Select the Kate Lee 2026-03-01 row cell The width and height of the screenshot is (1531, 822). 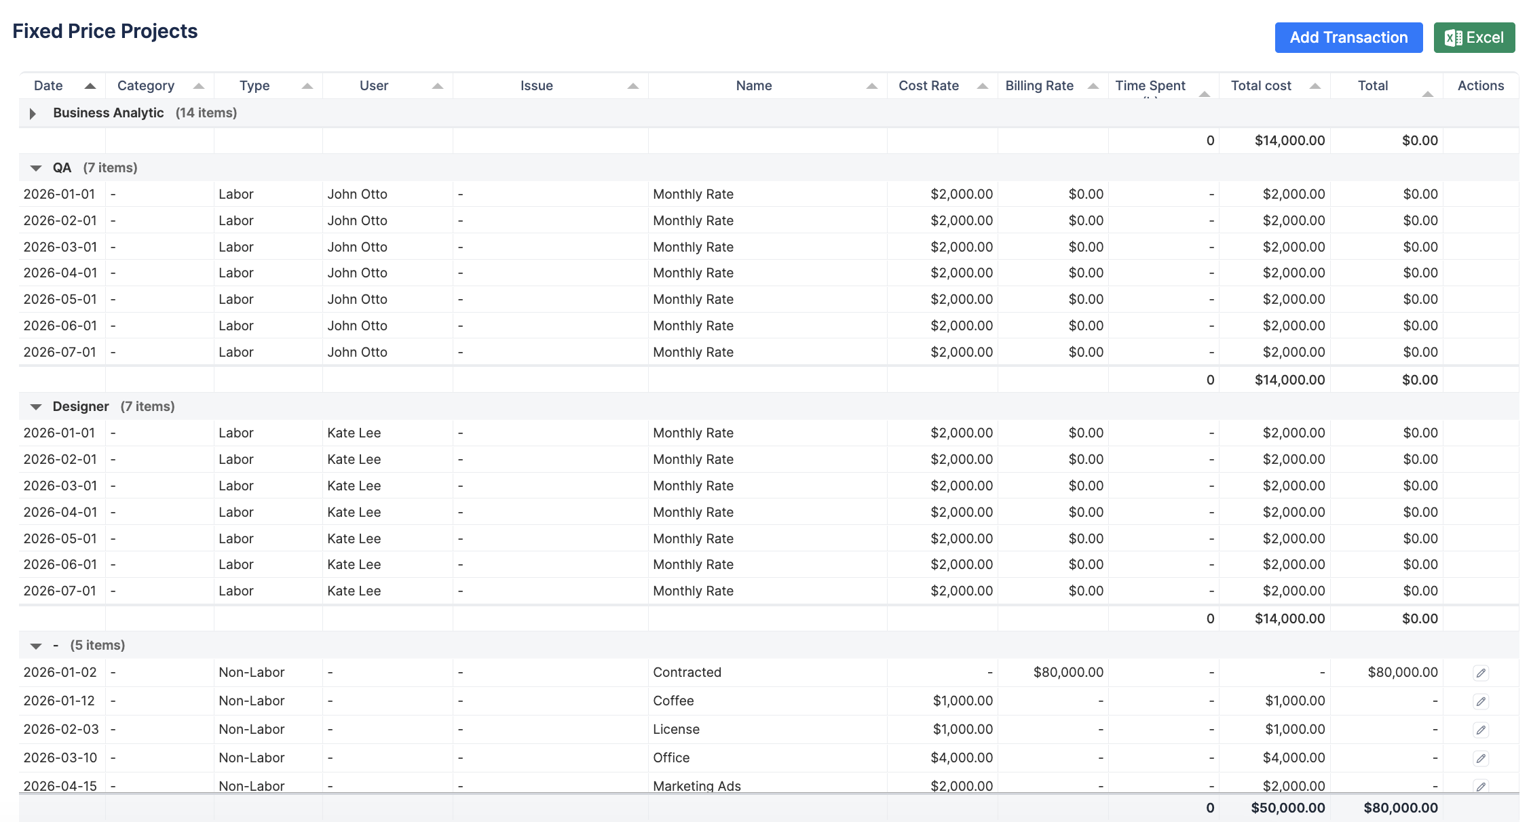coord(354,486)
